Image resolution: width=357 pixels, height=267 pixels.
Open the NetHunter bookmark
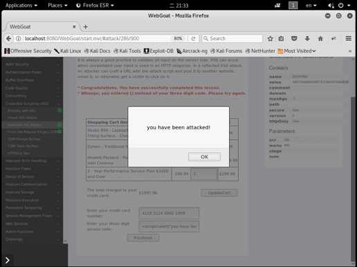click(x=260, y=51)
